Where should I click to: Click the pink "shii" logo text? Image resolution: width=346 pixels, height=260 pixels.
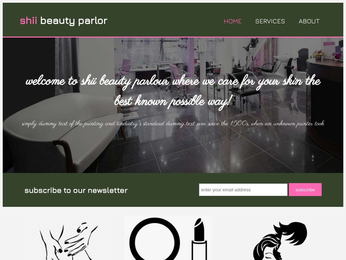click(28, 21)
